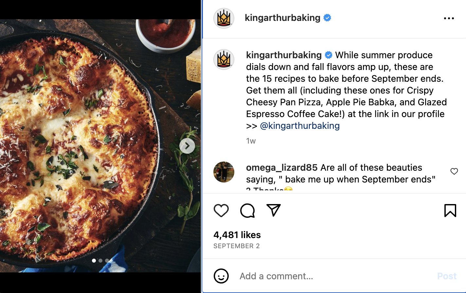Click the kingarthurbaking verified badge
Image resolution: width=466 pixels, height=293 pixels.
328,18
